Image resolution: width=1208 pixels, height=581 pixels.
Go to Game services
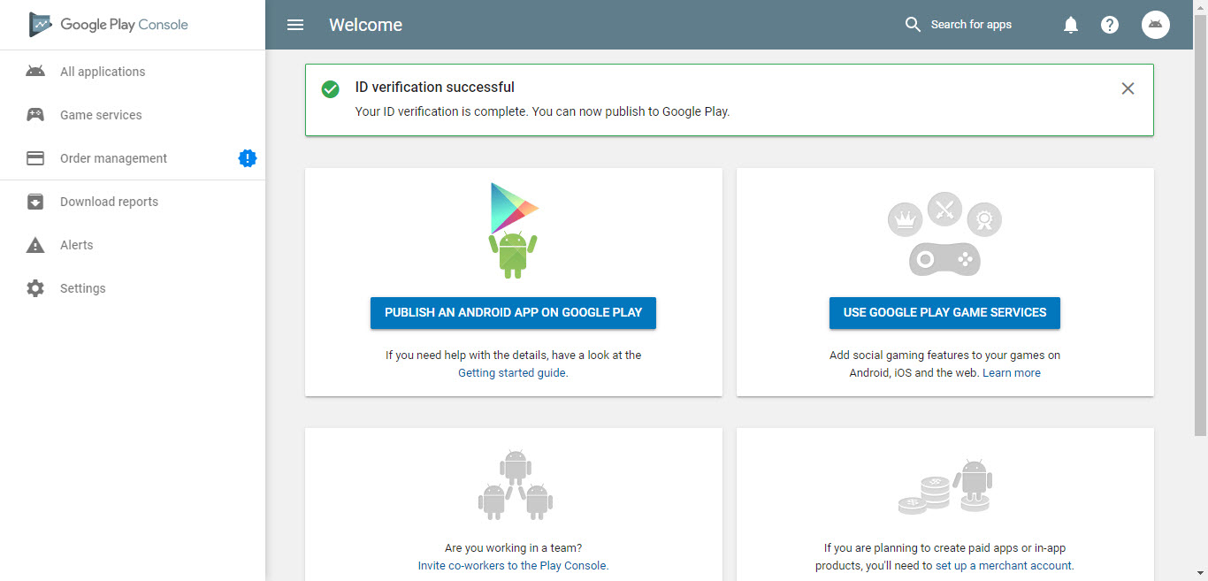[100, 115]
